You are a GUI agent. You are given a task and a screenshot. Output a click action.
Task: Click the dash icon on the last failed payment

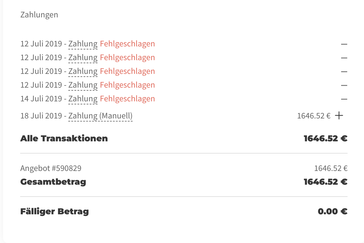pos(344,99)
